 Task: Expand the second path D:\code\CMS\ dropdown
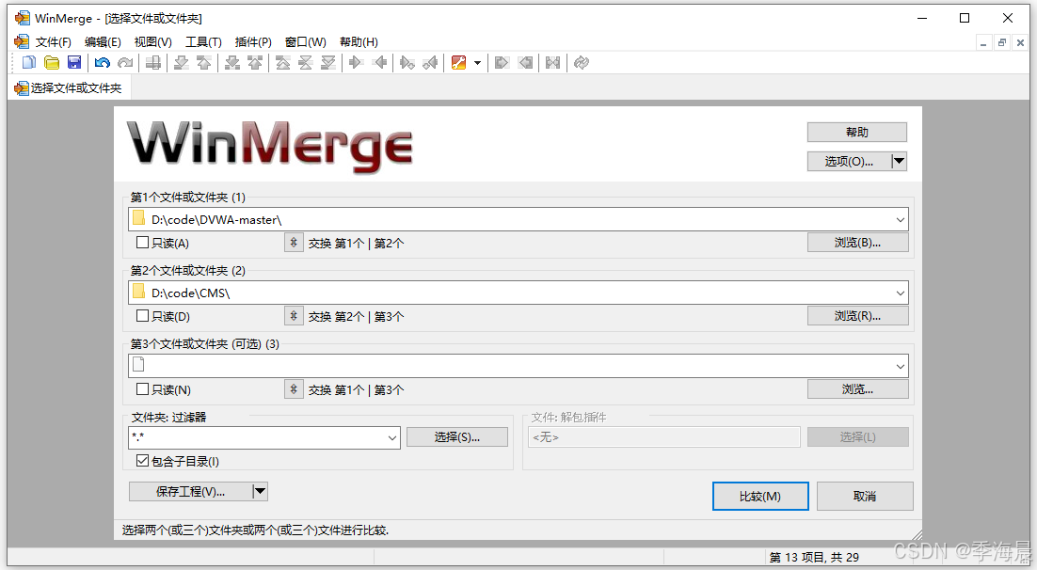pos(900,293)
